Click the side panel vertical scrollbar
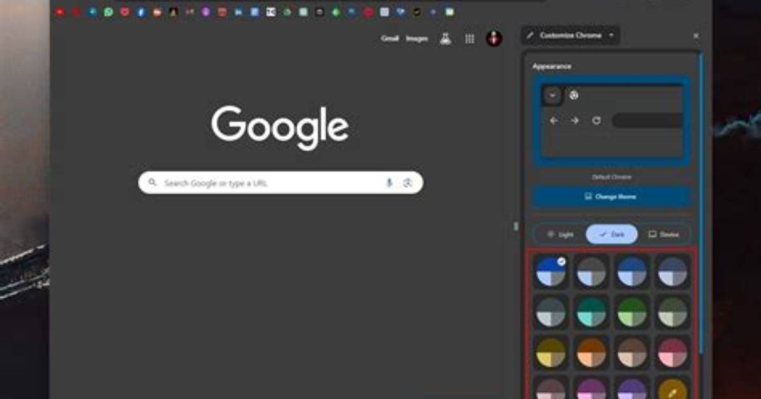 [x=701, y=203]
